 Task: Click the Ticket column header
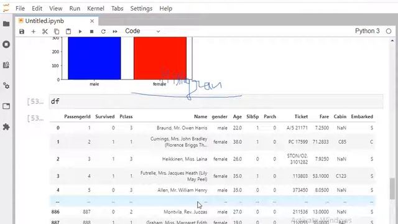301,116
